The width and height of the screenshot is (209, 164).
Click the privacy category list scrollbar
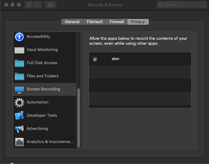click(78, 118)
